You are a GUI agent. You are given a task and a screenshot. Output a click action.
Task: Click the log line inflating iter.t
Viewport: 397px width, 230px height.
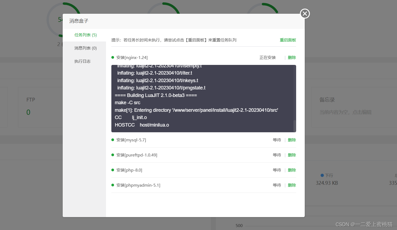pos(155,73)
